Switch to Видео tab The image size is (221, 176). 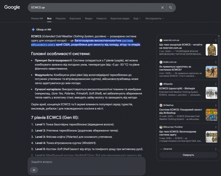pos(89,19)
